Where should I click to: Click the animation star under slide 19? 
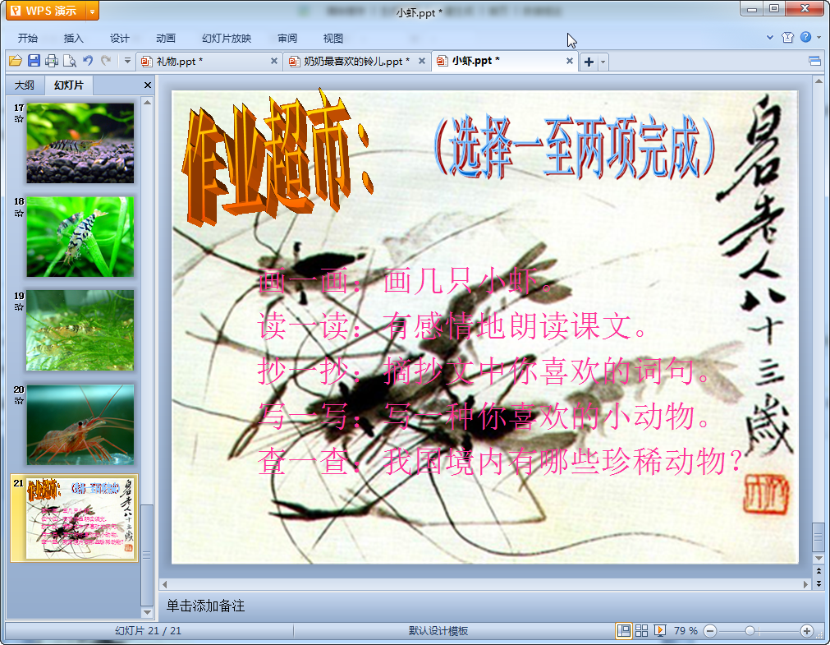19,306
